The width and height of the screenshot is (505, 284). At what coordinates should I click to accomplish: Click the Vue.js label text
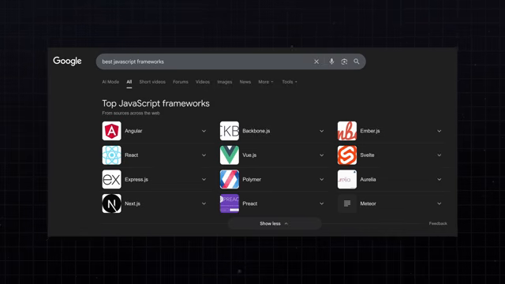click(x=249, y=155)
